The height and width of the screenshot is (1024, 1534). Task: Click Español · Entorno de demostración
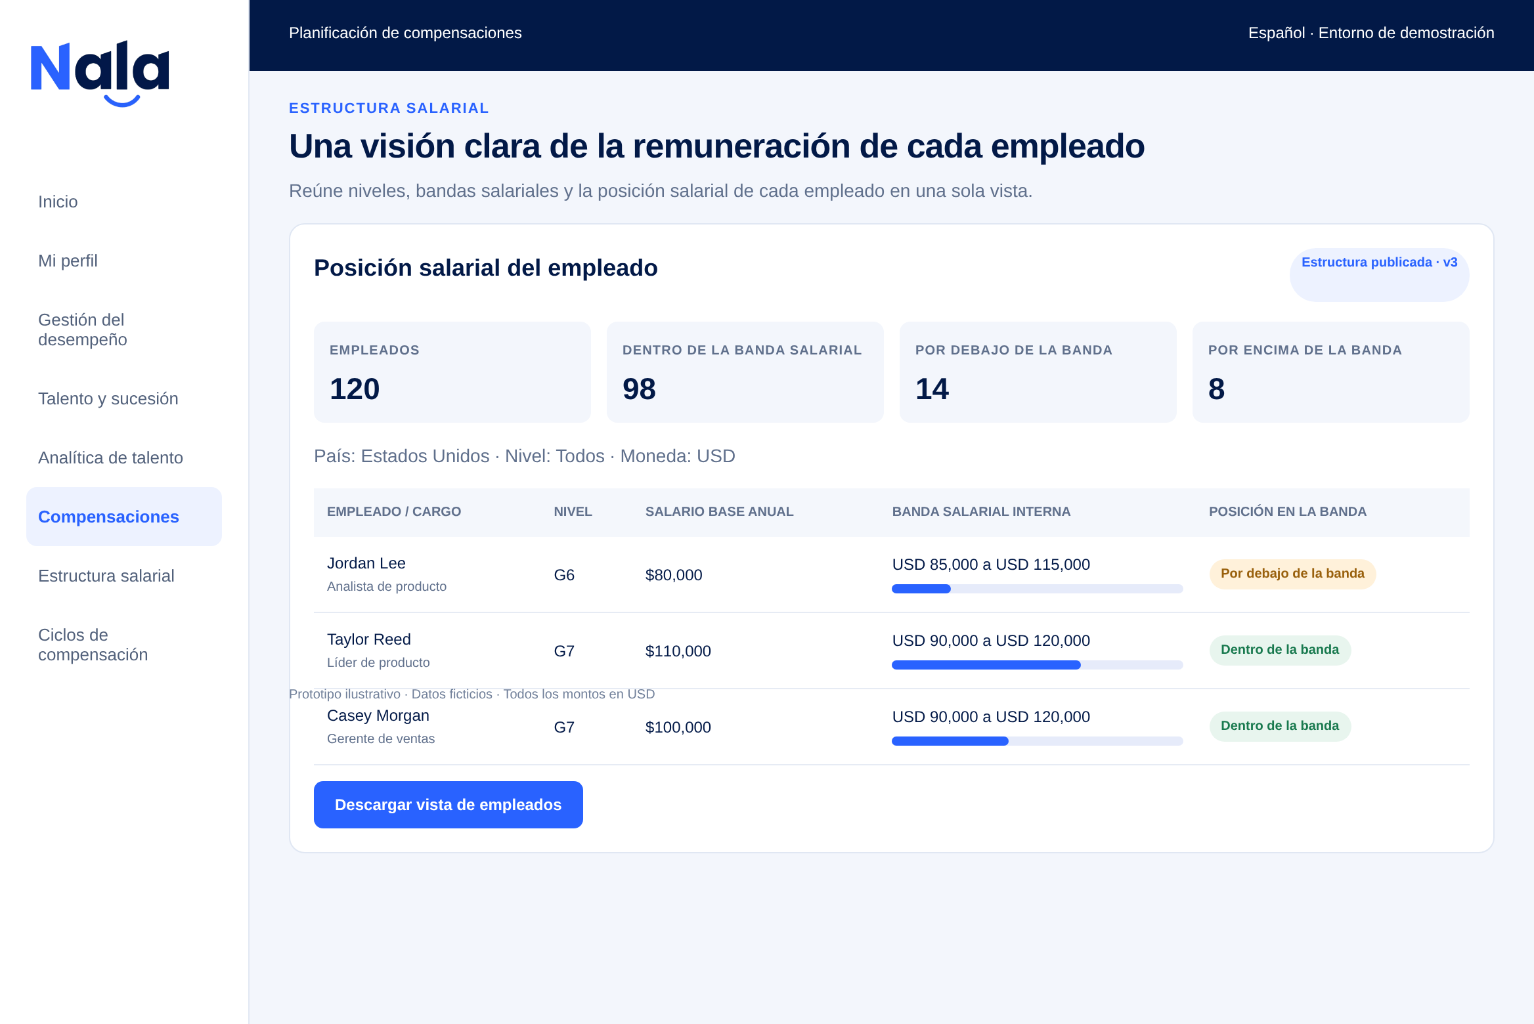pos(1371,33)
